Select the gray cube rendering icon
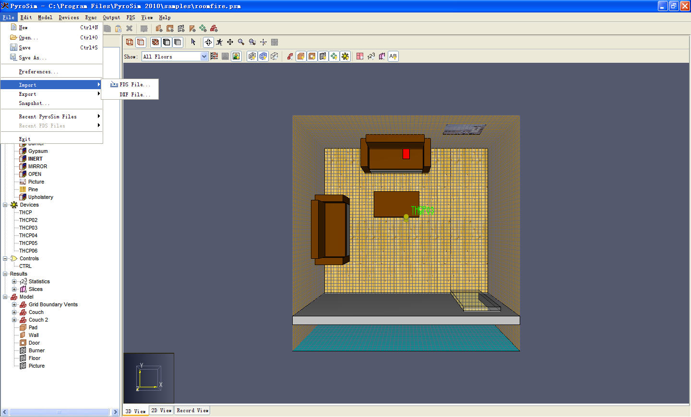691x417 pixels. click(178, 42)
